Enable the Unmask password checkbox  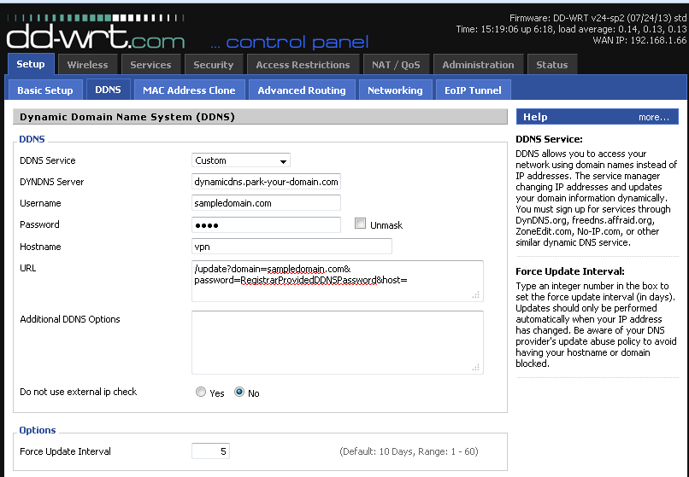click(x=361, y=224)
